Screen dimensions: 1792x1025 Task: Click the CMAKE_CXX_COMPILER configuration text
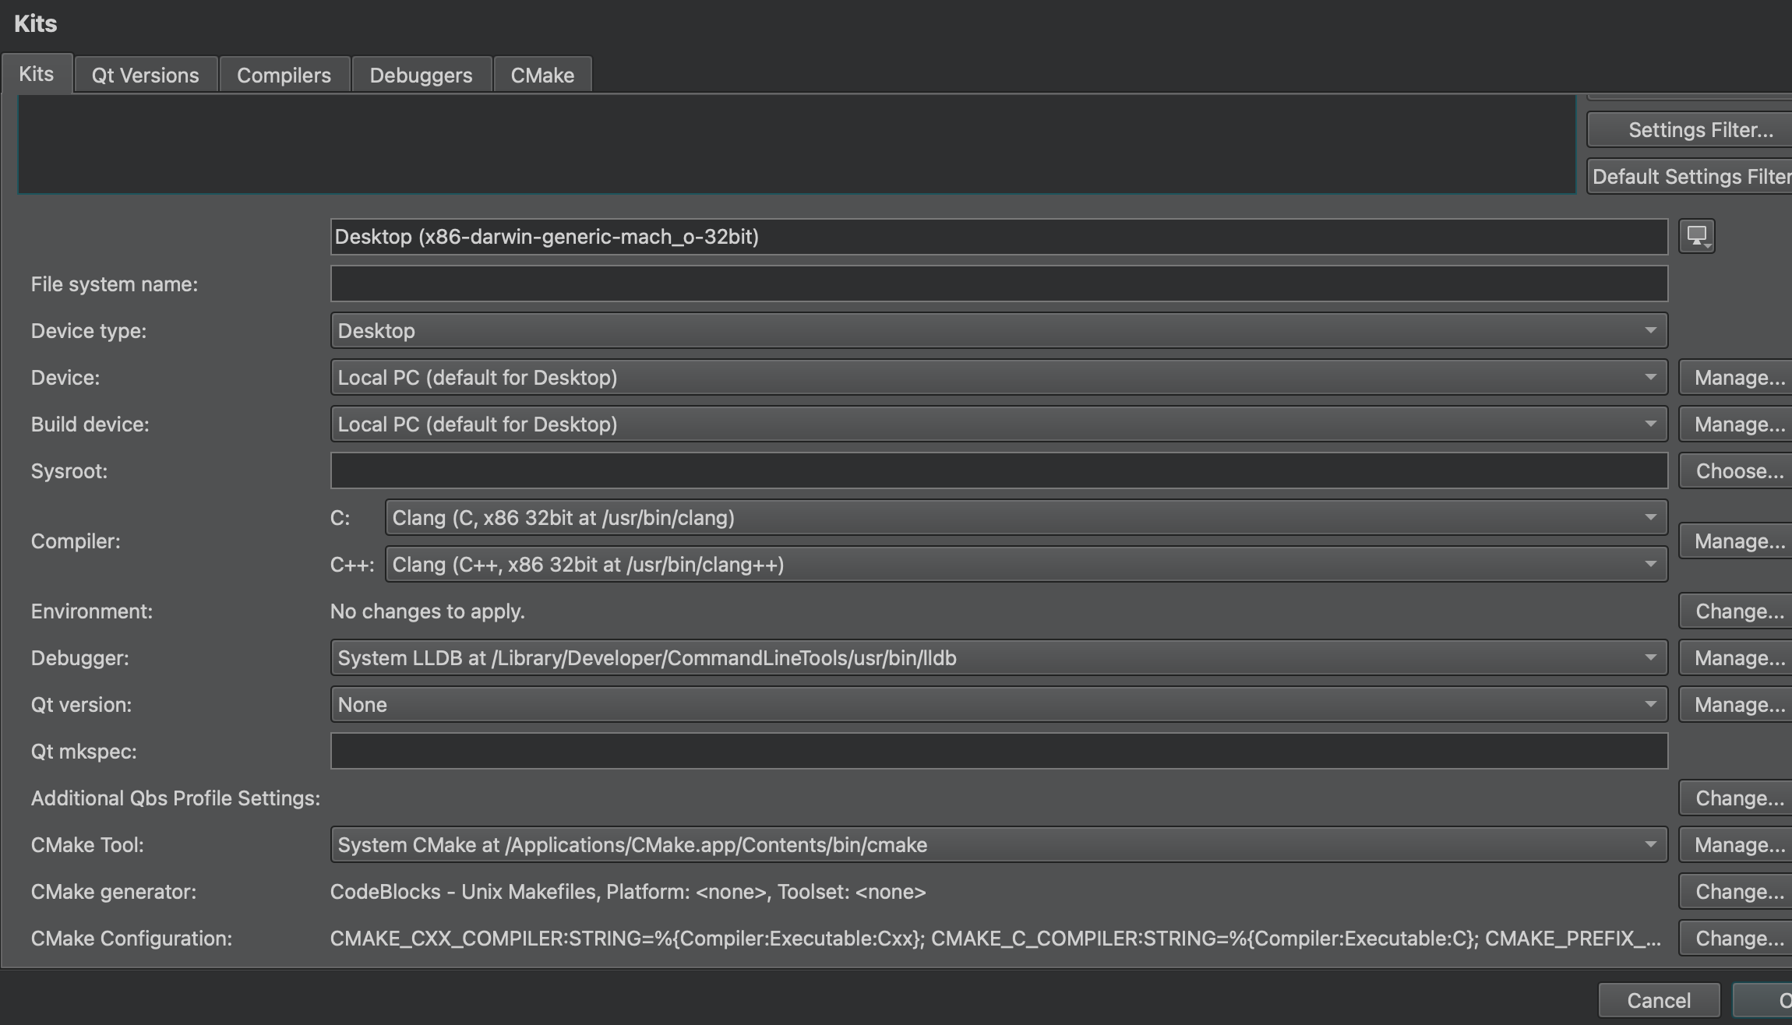996,939
